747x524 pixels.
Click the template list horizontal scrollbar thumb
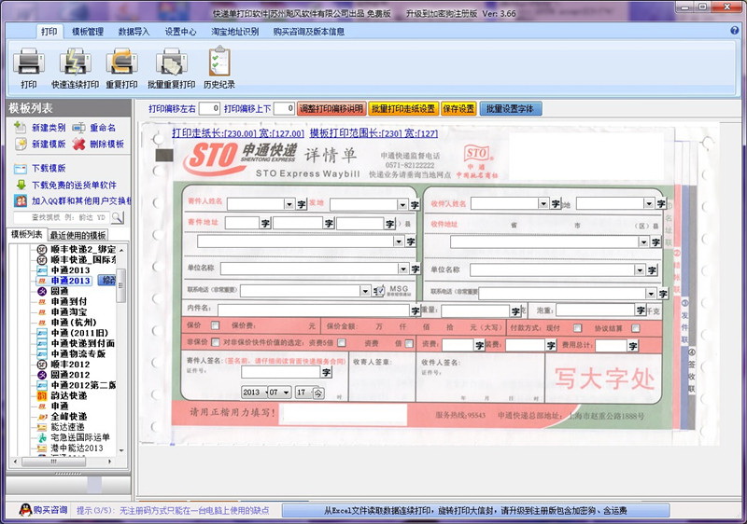[54, 462]
